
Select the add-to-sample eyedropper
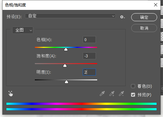[112, 93]
